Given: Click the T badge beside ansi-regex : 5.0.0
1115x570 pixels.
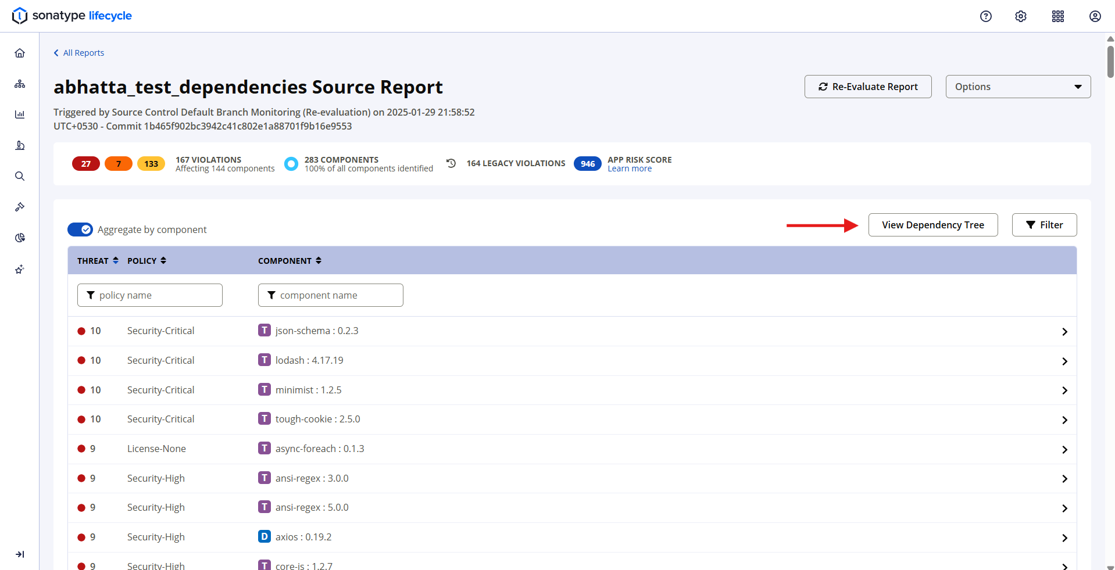Looking at the screenshot, I should (x=265, y=507).
